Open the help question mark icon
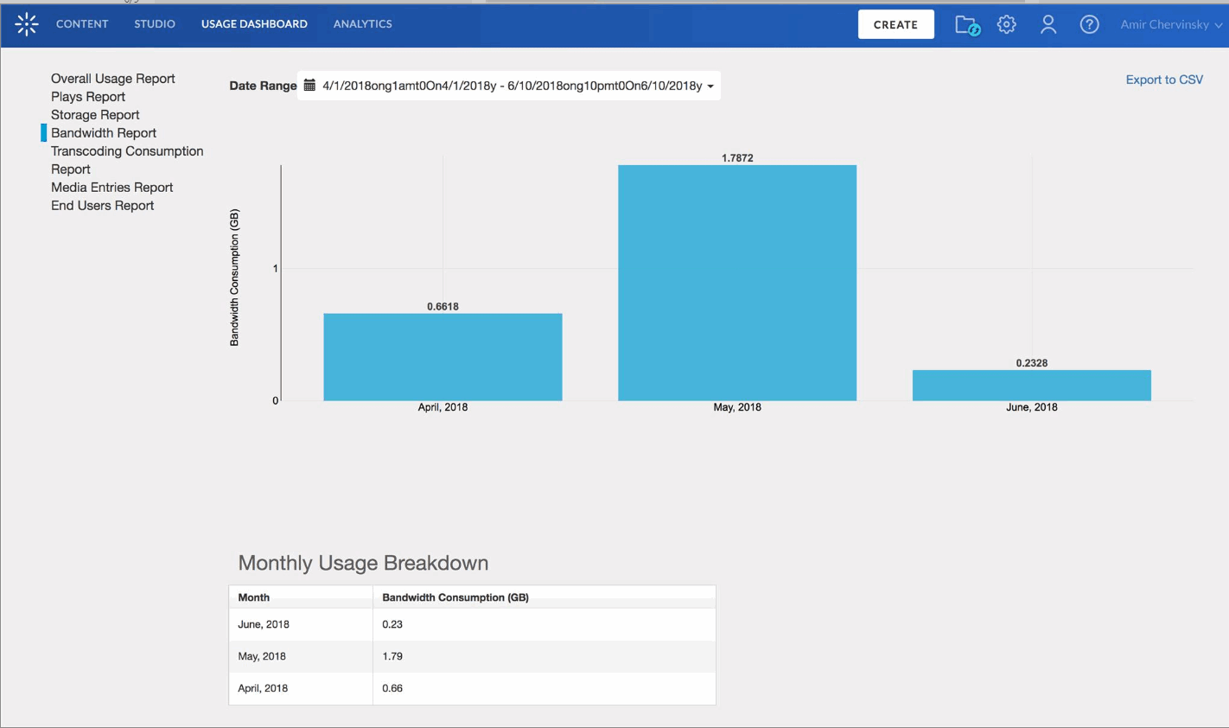Image resolution: width=1229 pixels, height=728 pixels. tap(1089, 24)
